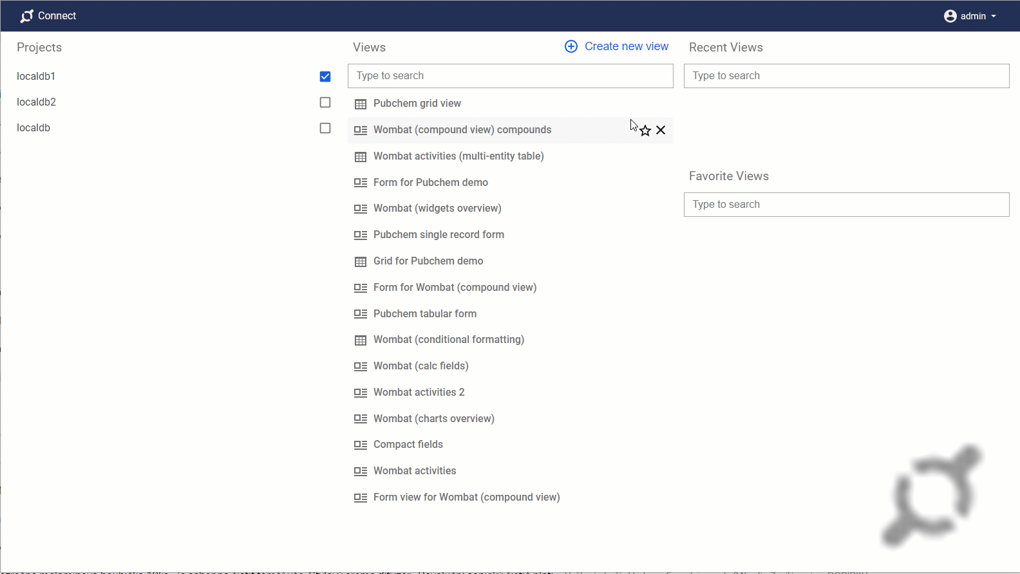Image resolution: width=1020 pixels, height=574 pixels.
Task: Enable the localdb2 project checkbox
Action: coord(325,102)
